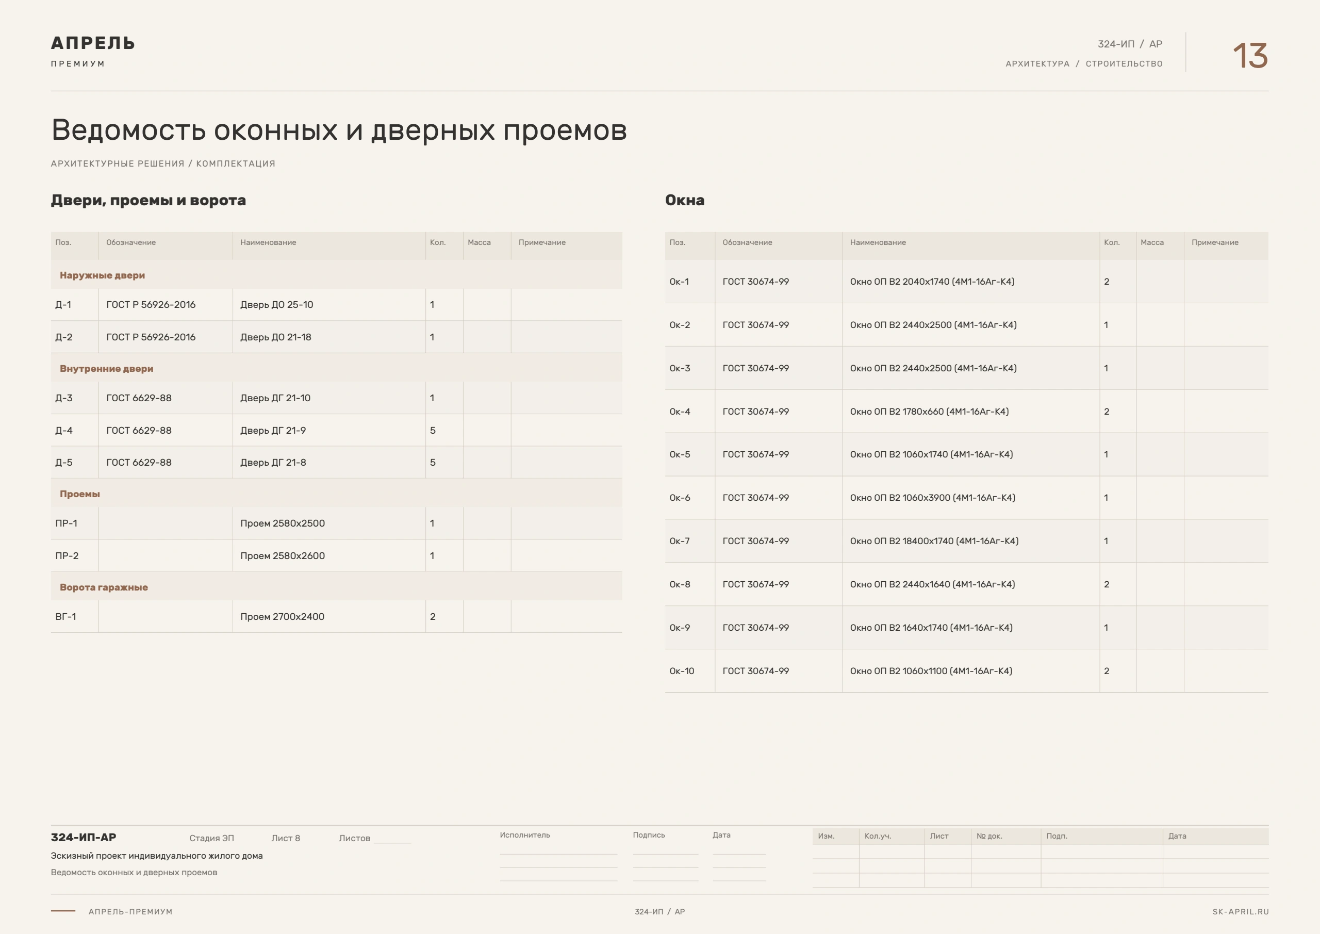Select the "Ворота гаражные" group row

pos(336,586)
